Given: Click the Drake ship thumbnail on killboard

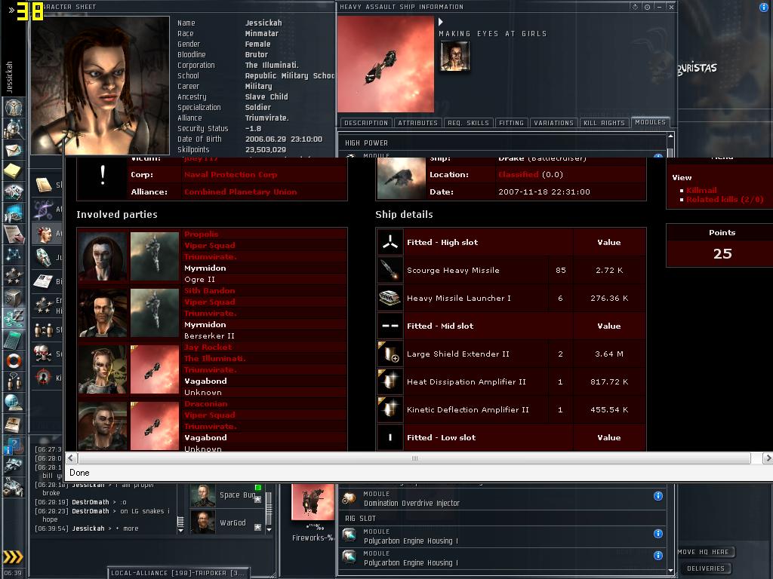Looking at the screenshot, I should 401,178.
